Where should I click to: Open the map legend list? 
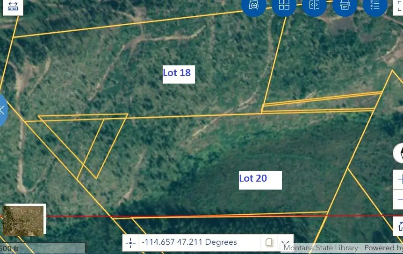tap(374, 6)
